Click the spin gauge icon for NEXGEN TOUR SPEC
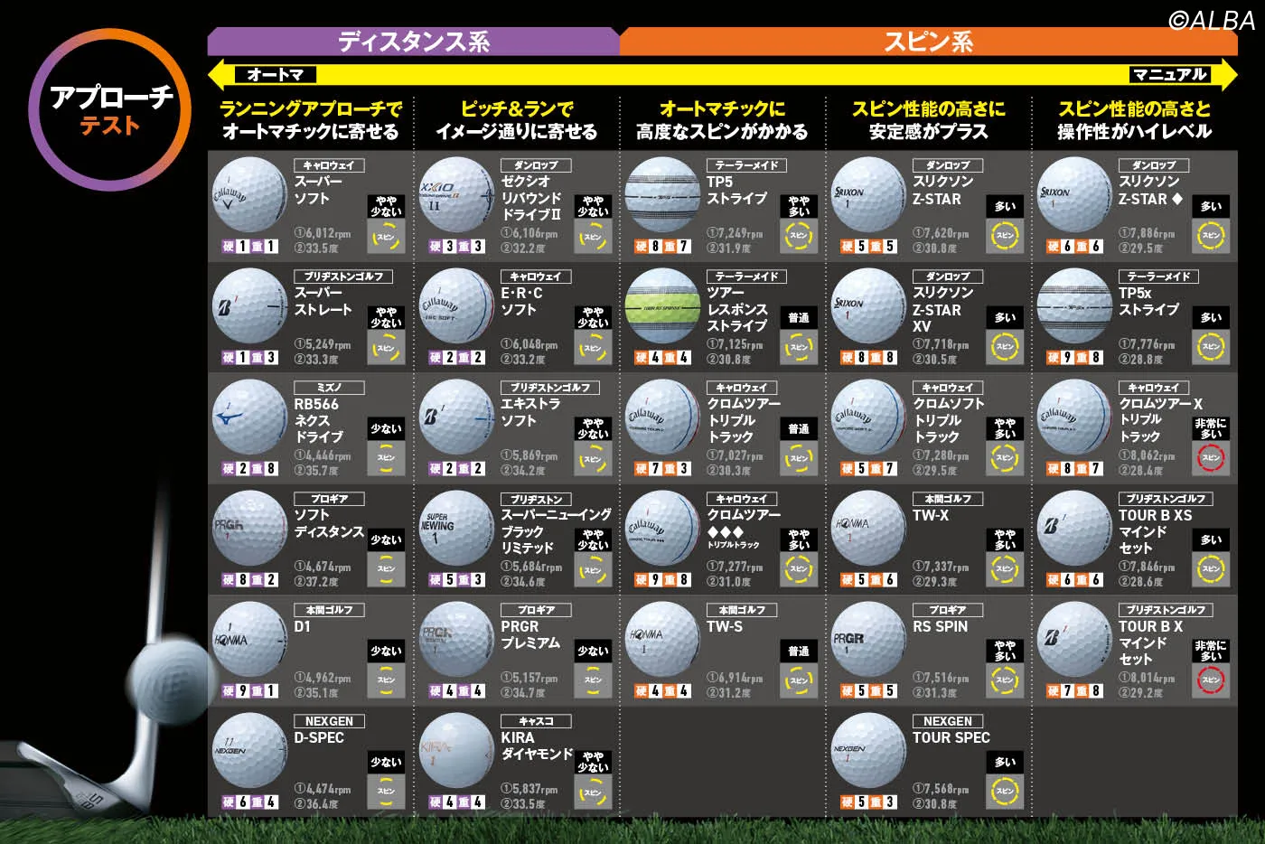The image size is (1265, 844). [x=1005, y=792]
